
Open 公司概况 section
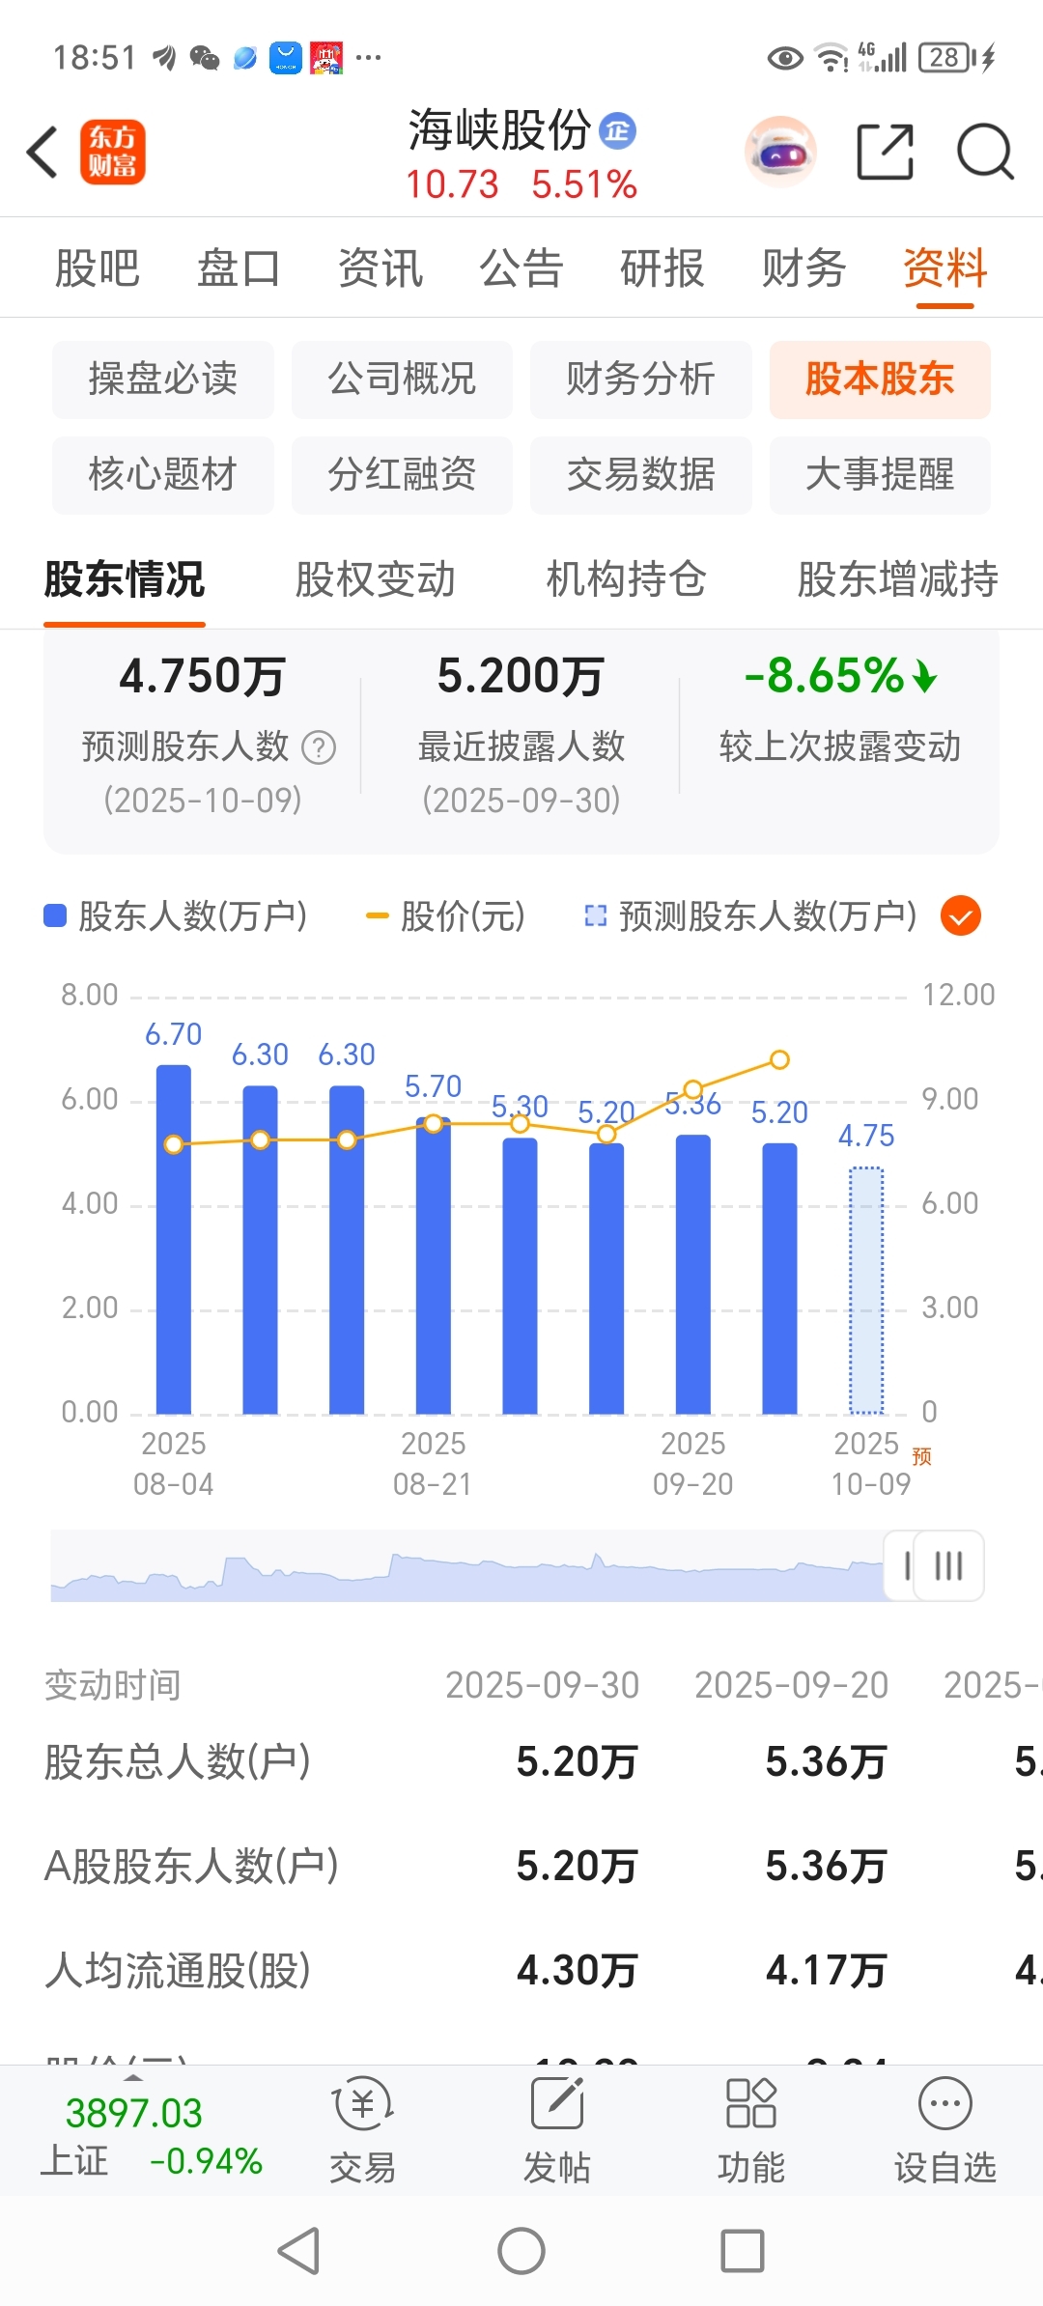pyautogui.click(x=402, y=380)
